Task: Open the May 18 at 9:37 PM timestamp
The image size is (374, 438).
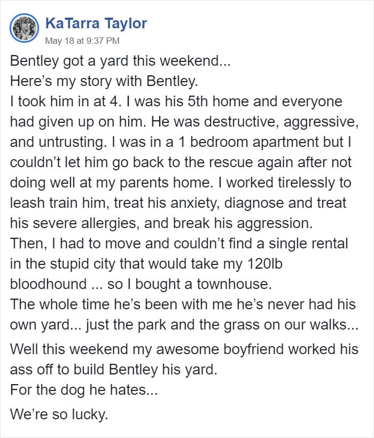Action: click(x=82, y=41)
